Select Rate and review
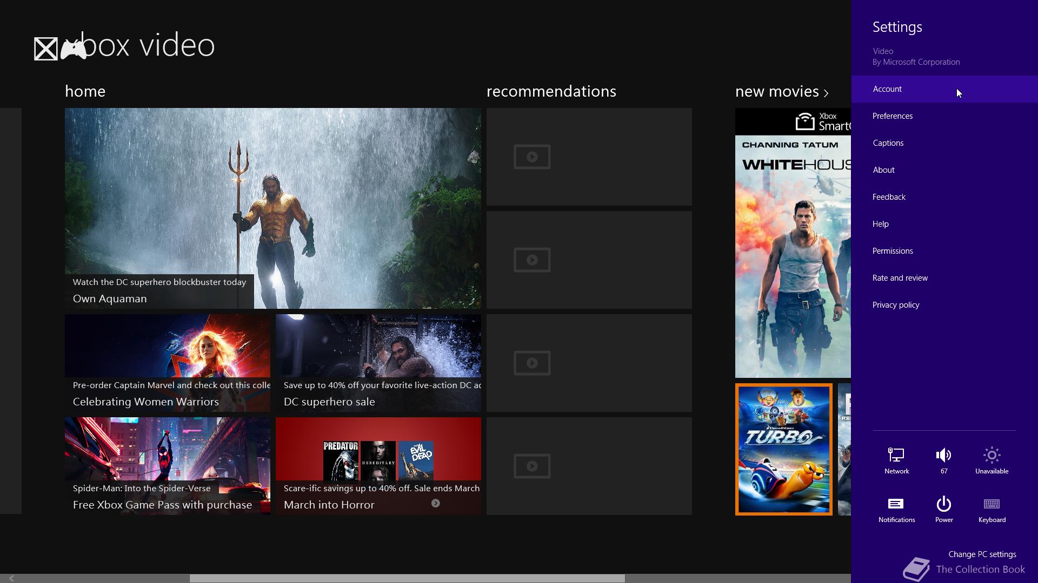This screenshot has width=1038, height=583. point(944,278)
